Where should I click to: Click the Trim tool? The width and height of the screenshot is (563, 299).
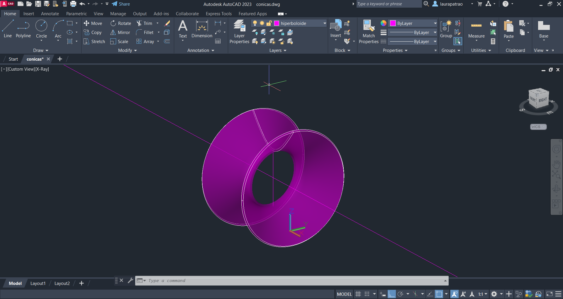[144, 23]
